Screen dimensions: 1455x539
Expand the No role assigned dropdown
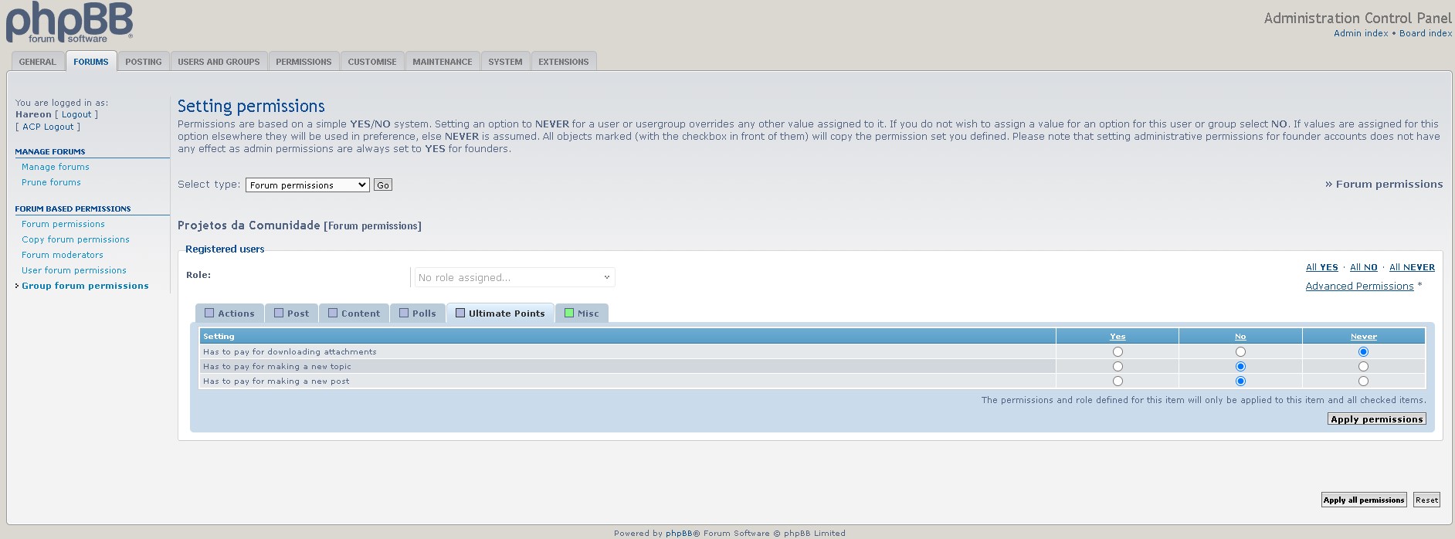tap(515, 277)
